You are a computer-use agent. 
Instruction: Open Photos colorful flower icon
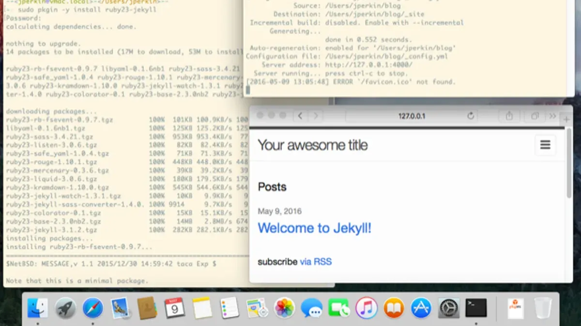285,308
